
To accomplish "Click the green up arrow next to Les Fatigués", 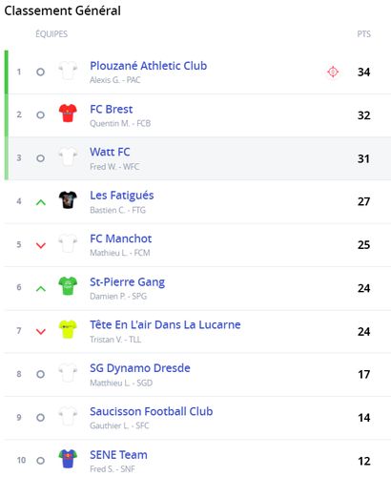I will click(41, 202).
